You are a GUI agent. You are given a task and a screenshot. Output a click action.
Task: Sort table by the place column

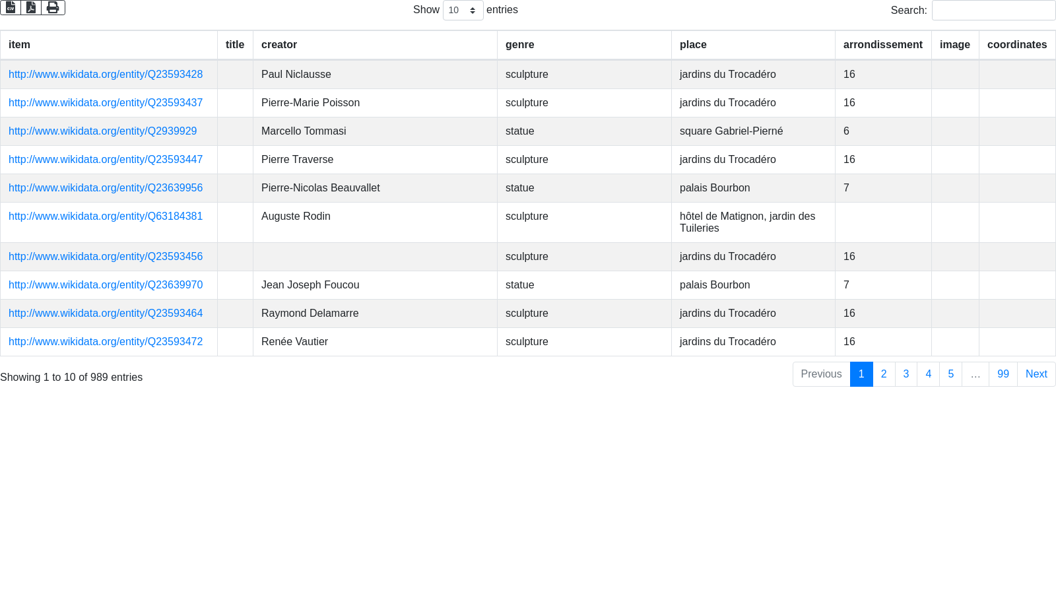pos(693,45)
